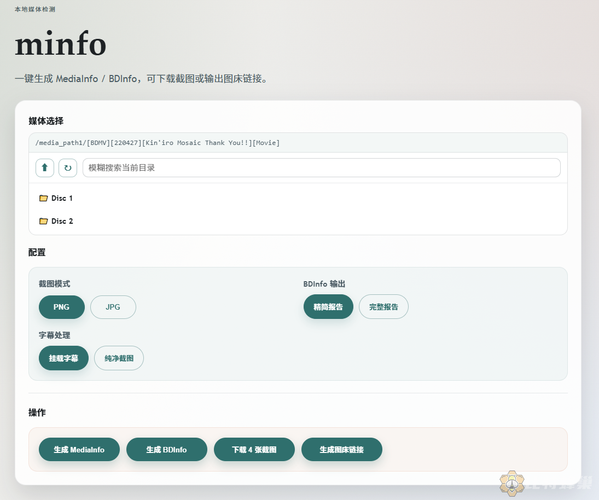Click the 截图模式 label
Image resolution: width=599 pixels, height=500 pixels.
coord(54,284)
